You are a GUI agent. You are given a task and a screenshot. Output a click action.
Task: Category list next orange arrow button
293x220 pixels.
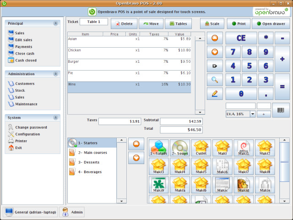click(x=136, y=158)
